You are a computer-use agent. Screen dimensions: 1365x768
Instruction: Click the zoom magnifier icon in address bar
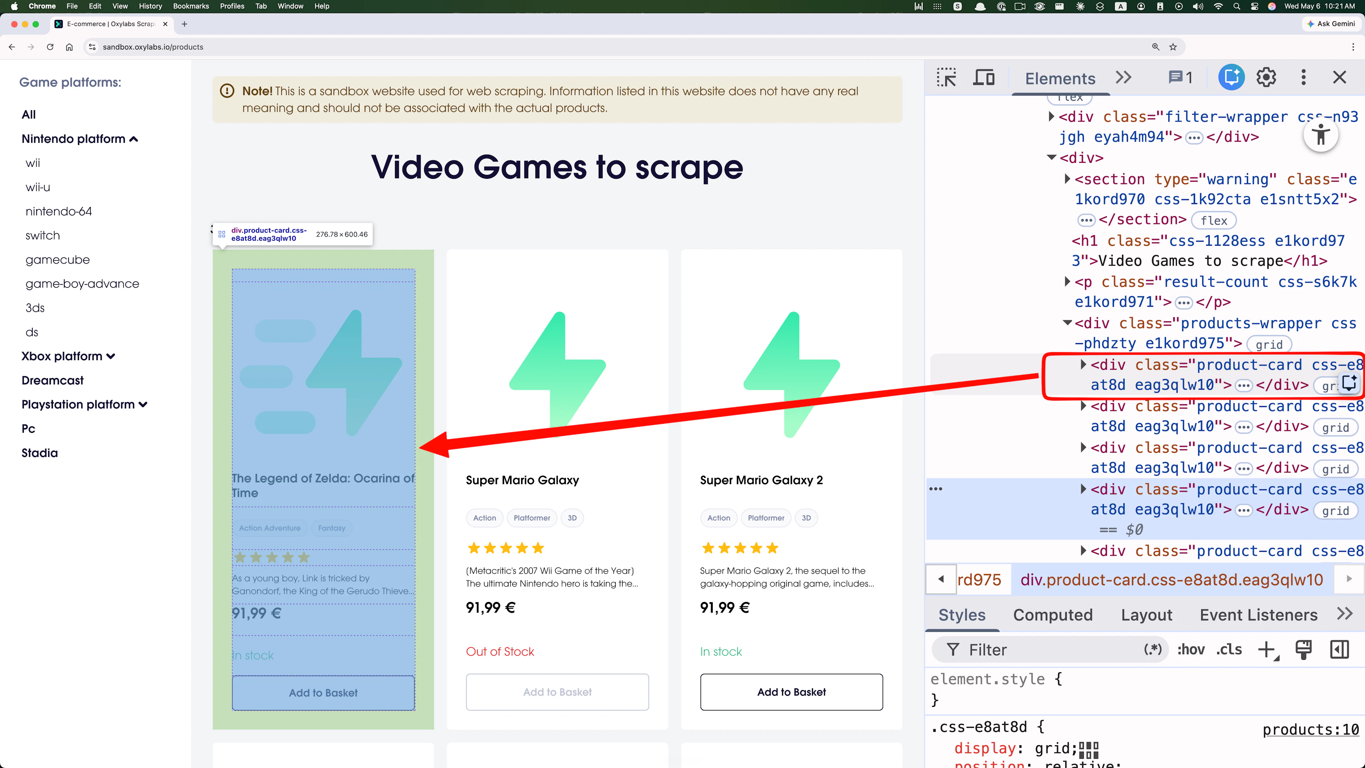1156,47
